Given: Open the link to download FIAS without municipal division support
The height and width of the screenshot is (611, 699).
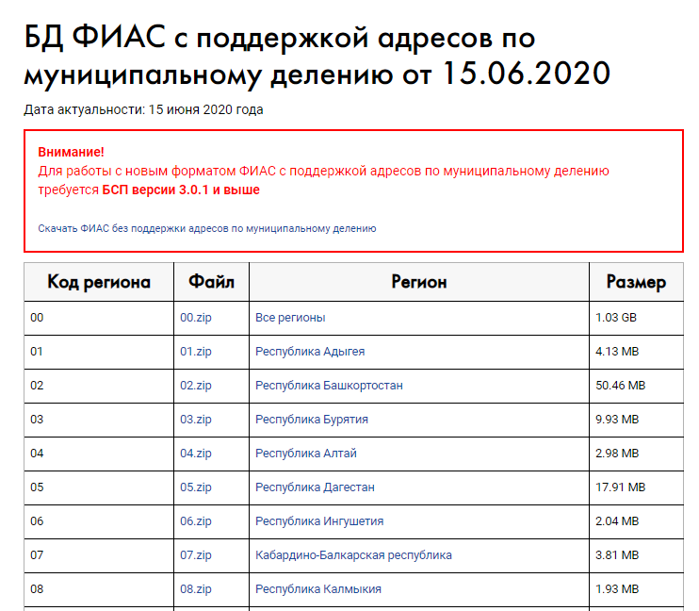Looking at the screenshot, I should click(x=207, y=228).
